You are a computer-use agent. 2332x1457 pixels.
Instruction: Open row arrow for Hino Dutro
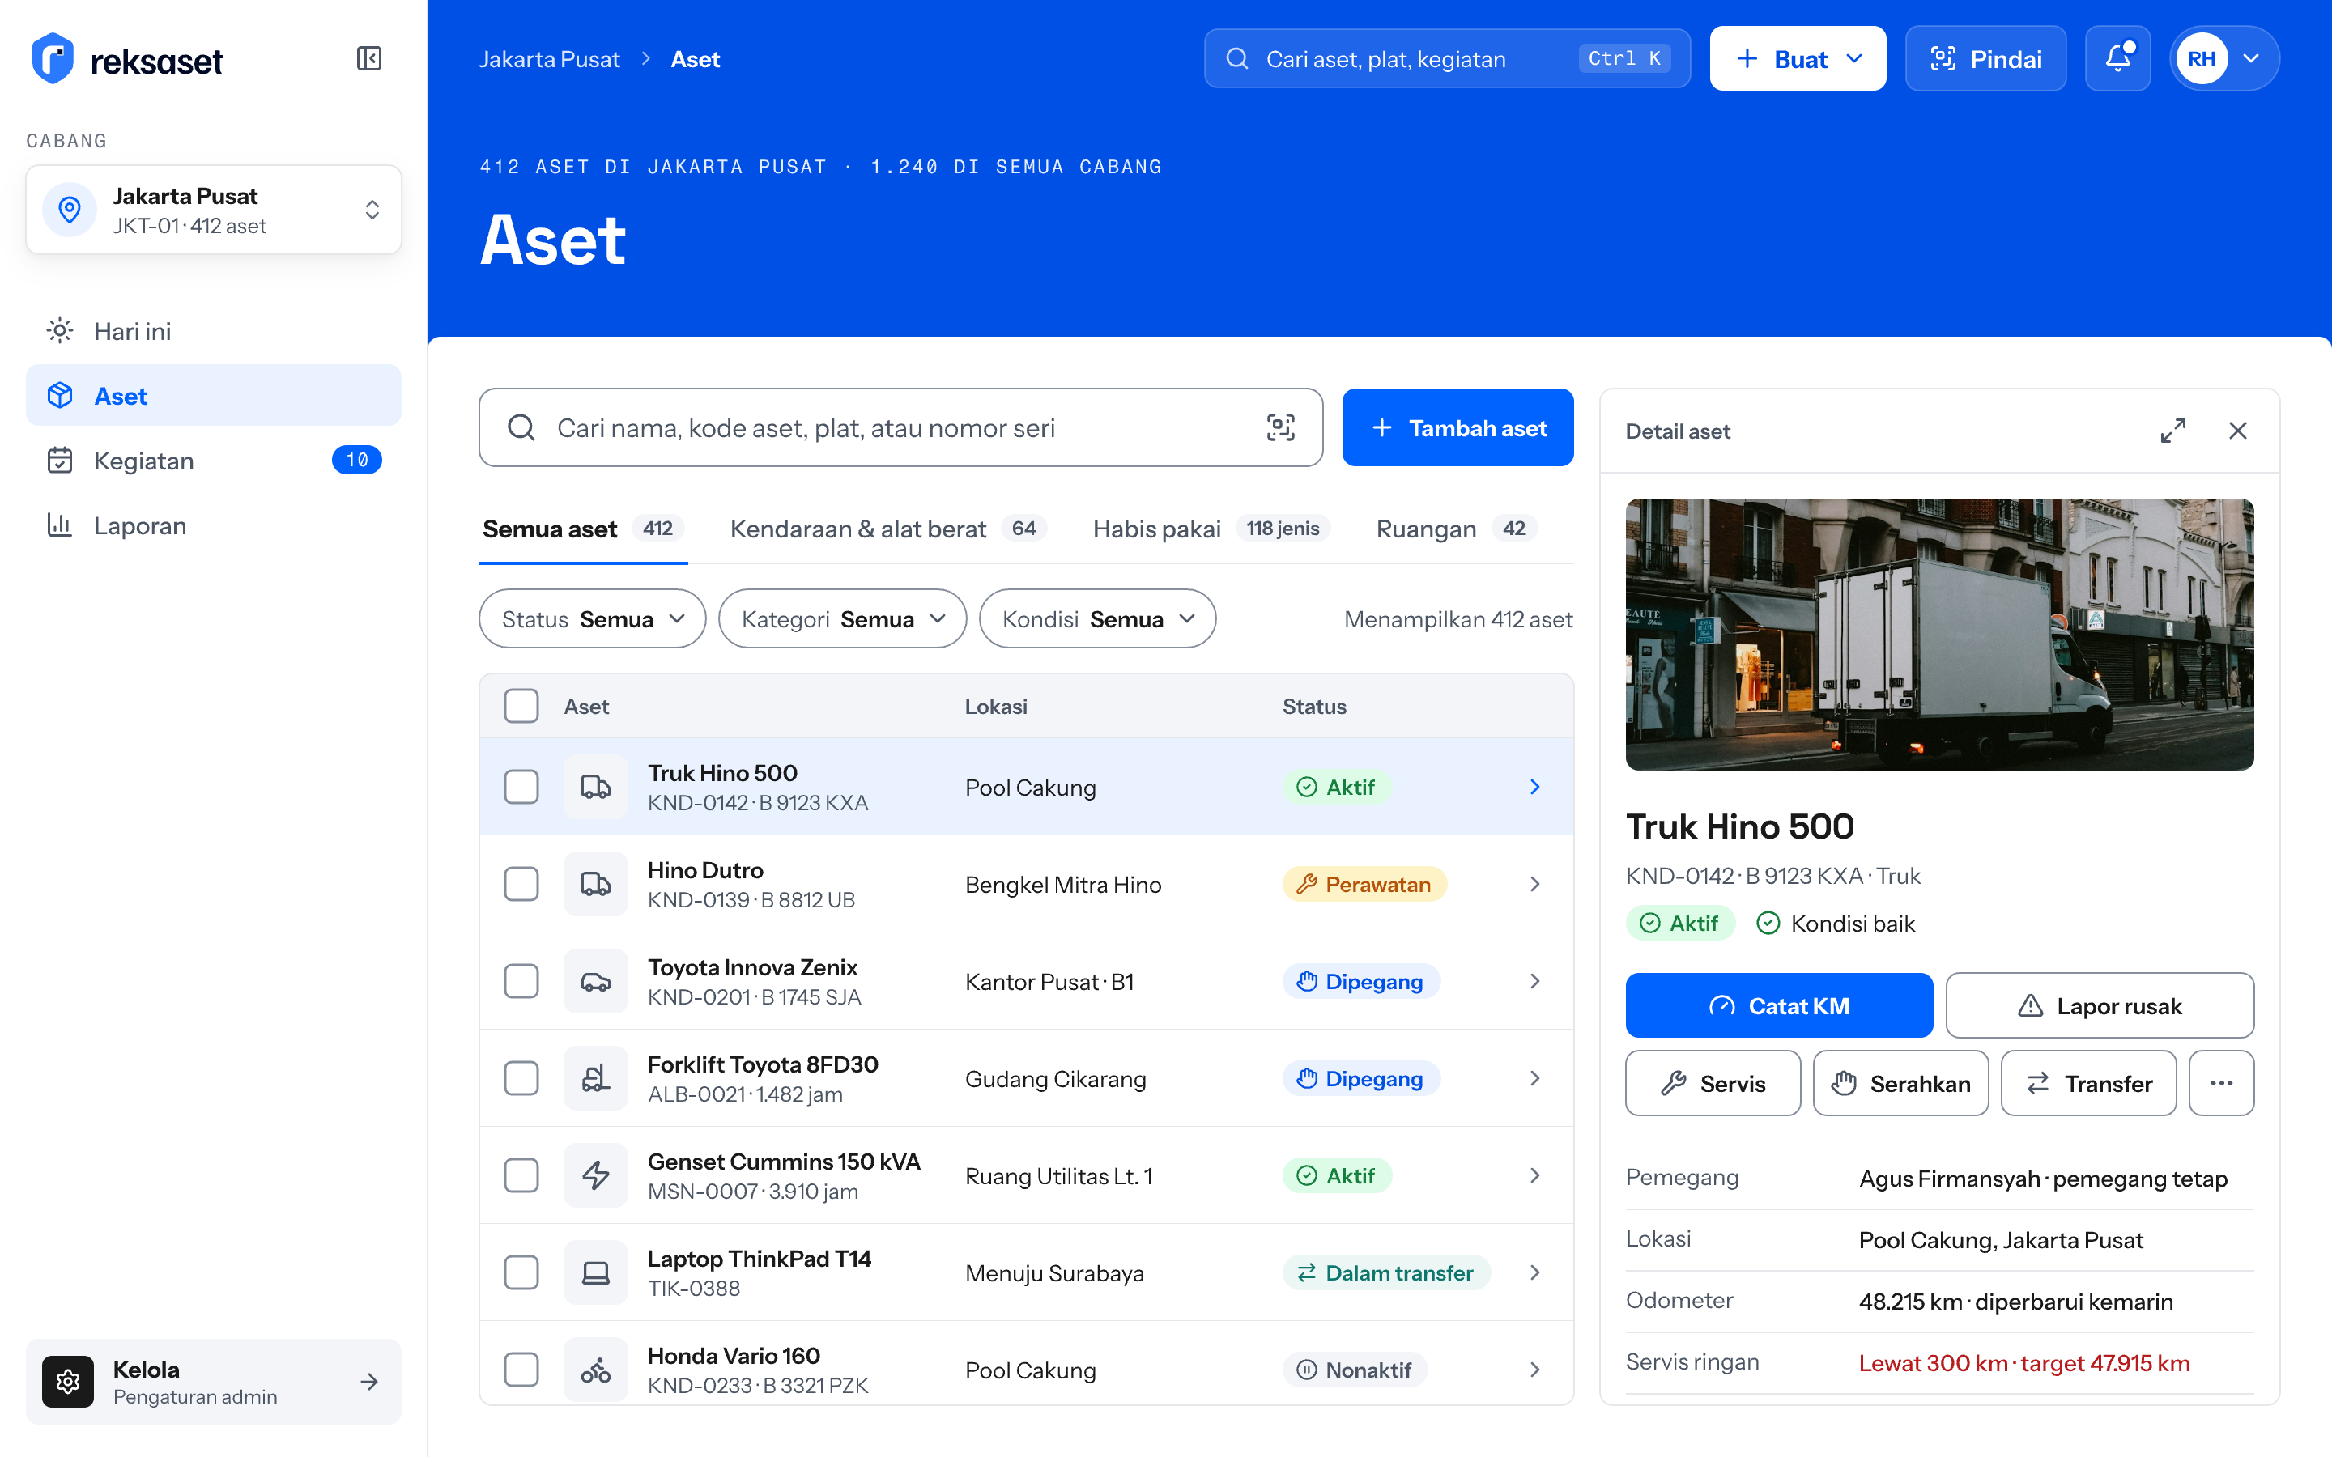[1535, 885]
